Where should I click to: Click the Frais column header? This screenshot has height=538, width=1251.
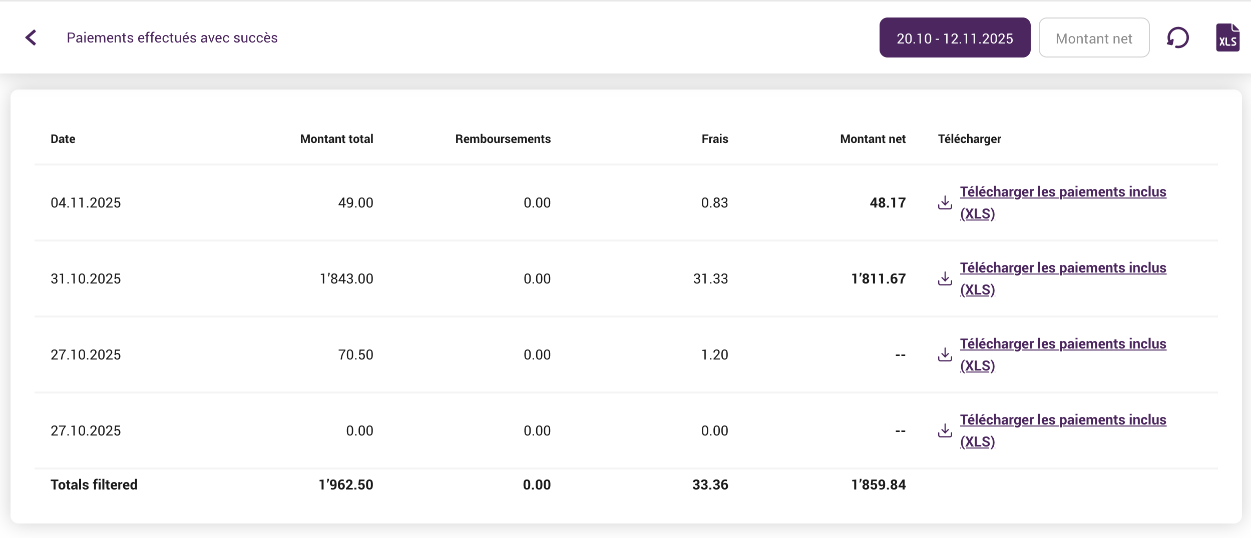(714, 139)
